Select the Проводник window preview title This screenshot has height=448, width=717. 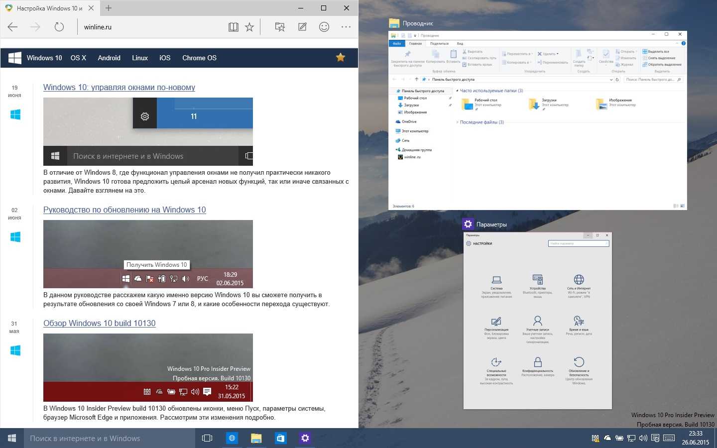(x=418, y=23)
